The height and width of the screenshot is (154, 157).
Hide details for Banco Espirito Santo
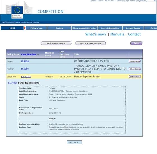click(x=135, y=77)
